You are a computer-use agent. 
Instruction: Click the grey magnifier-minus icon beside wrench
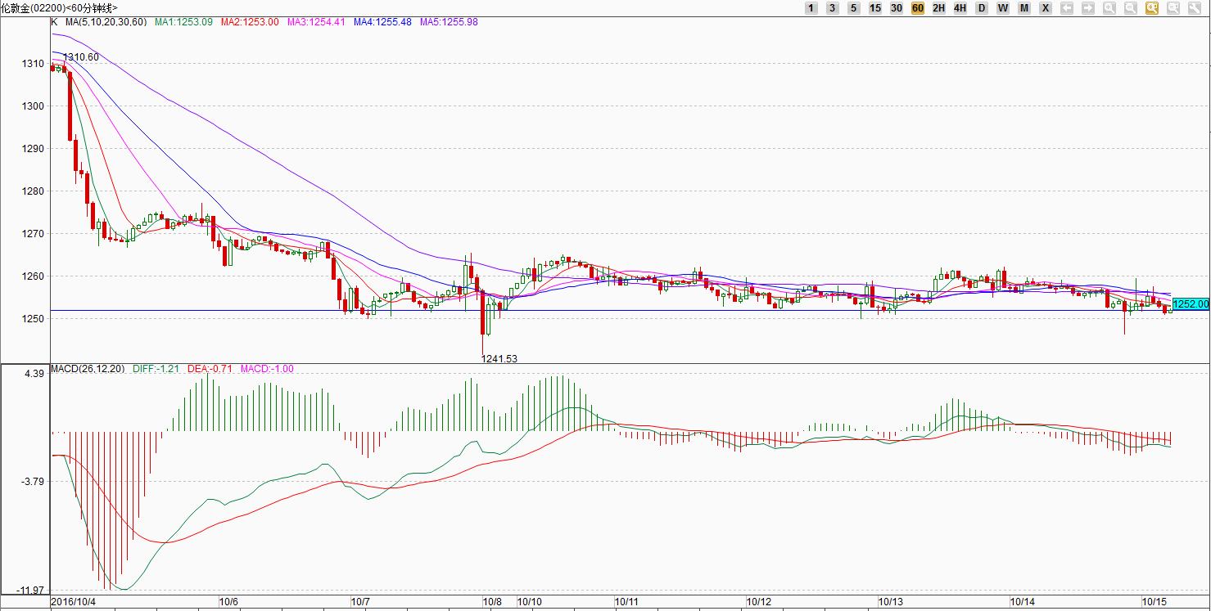[x=1173, y=7]
